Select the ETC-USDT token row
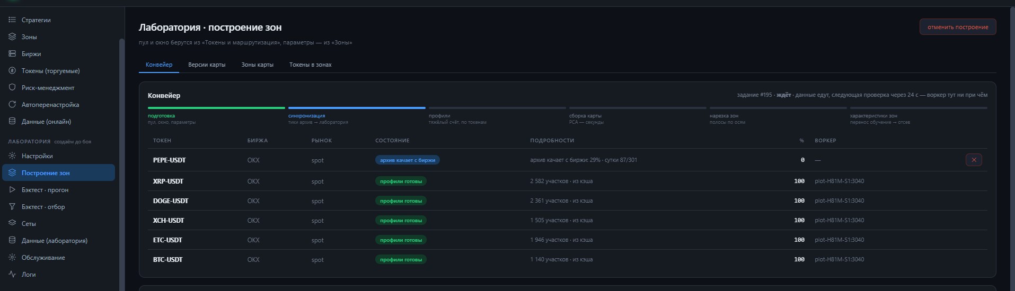This screenshot has height=291, width=1015. pyautogui.click(x=567, y=240)
